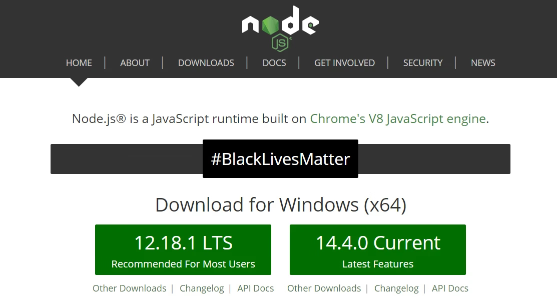Select DOWNLOADS in the top navigation
The image size is (557, 307).
point(206,63)
